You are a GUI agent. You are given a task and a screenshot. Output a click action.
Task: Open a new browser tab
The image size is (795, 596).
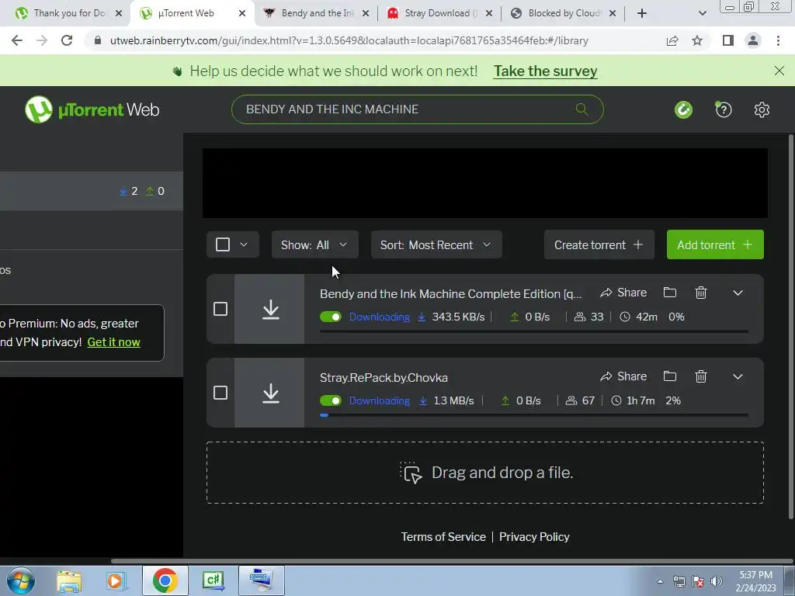pyautogui.click(x=642, y=13)
